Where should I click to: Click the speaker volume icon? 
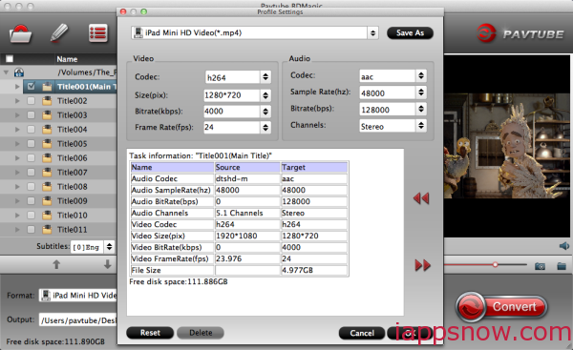564,246
